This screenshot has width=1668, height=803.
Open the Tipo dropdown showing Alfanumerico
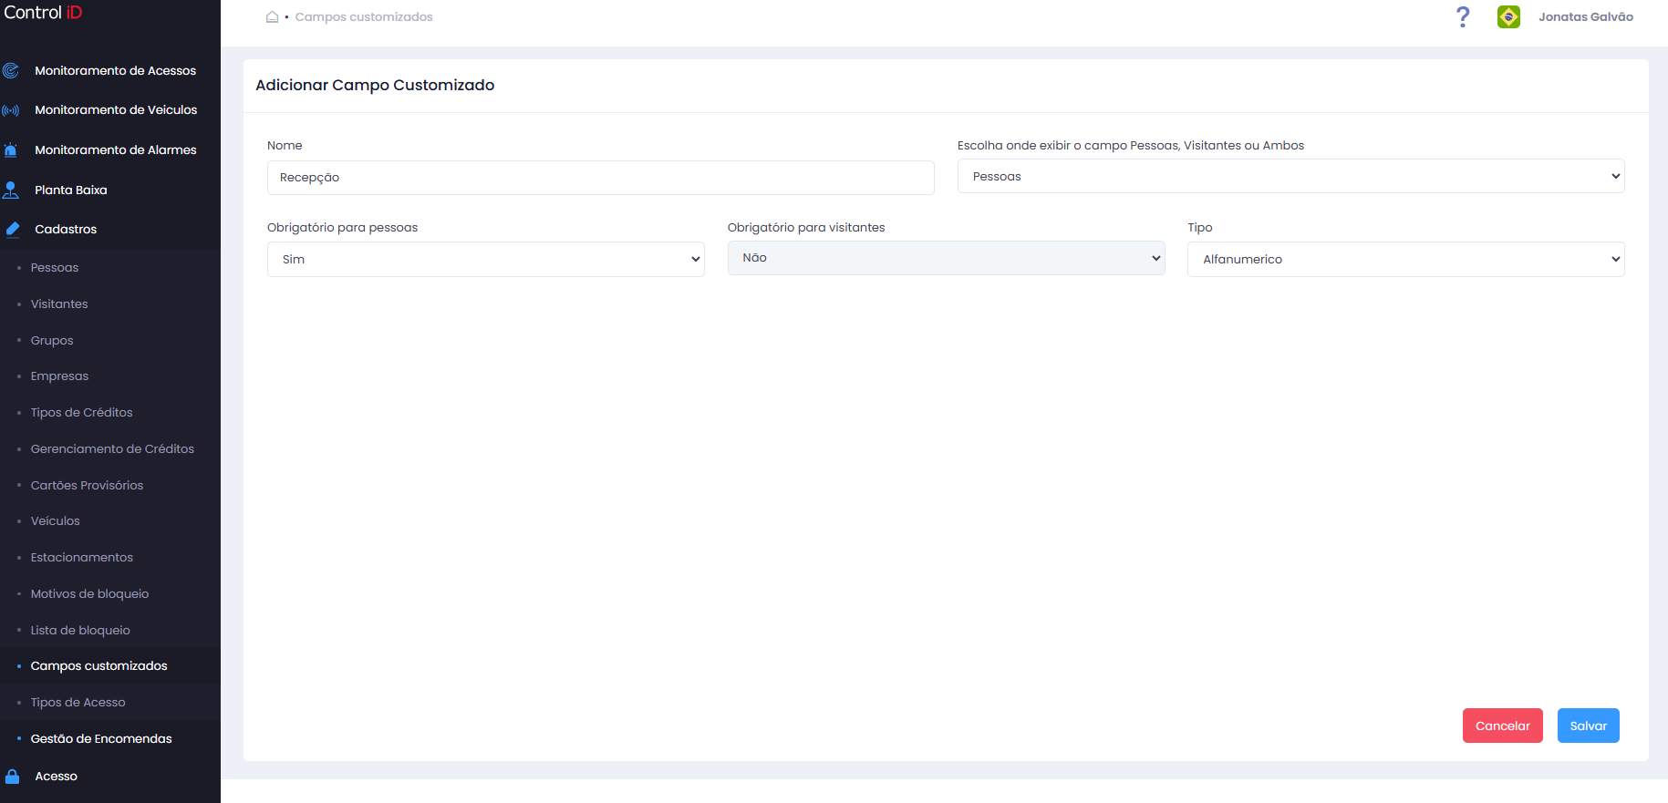click(1405, 259)
